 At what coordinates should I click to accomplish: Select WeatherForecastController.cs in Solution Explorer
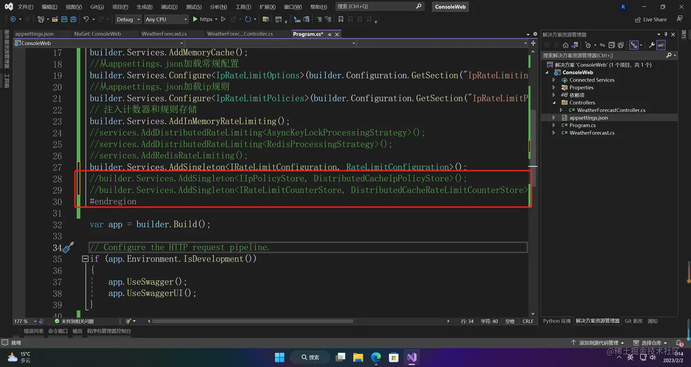tap(611, 110)
